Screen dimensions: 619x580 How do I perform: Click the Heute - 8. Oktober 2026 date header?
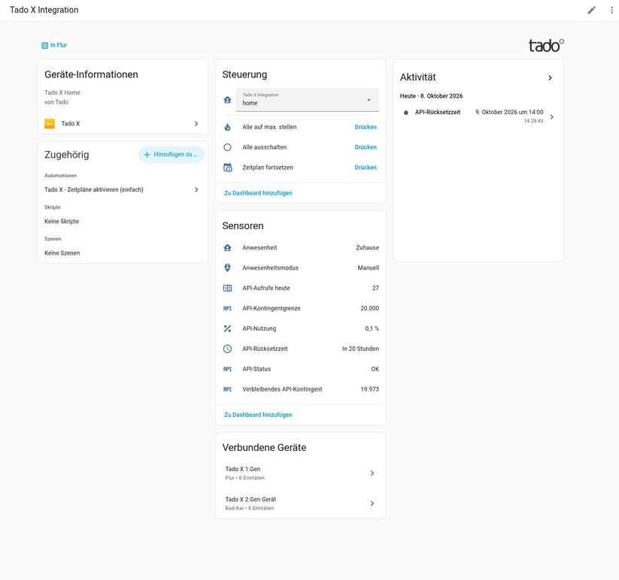click(431, 96)
